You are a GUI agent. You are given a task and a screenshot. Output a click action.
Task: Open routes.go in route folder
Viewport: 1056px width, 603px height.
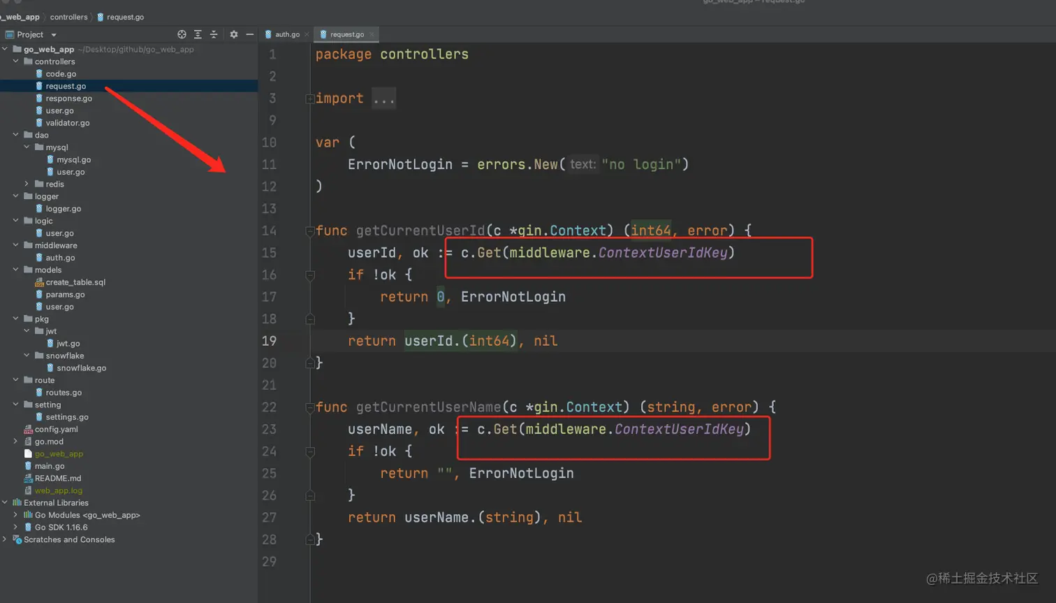click(64, 393)
